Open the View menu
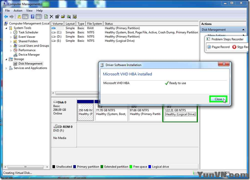 click(29, 10)
